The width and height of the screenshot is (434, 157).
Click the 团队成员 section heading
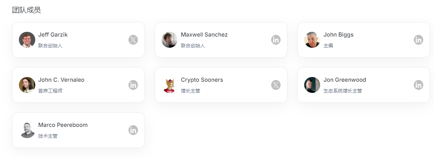[x=27, y=10]
